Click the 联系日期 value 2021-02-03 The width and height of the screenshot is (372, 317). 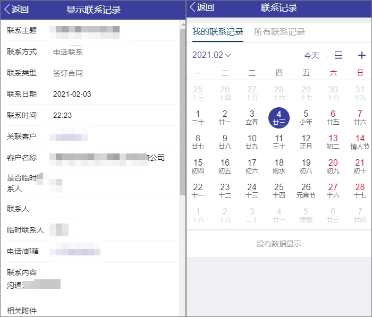tap(72, 95)
